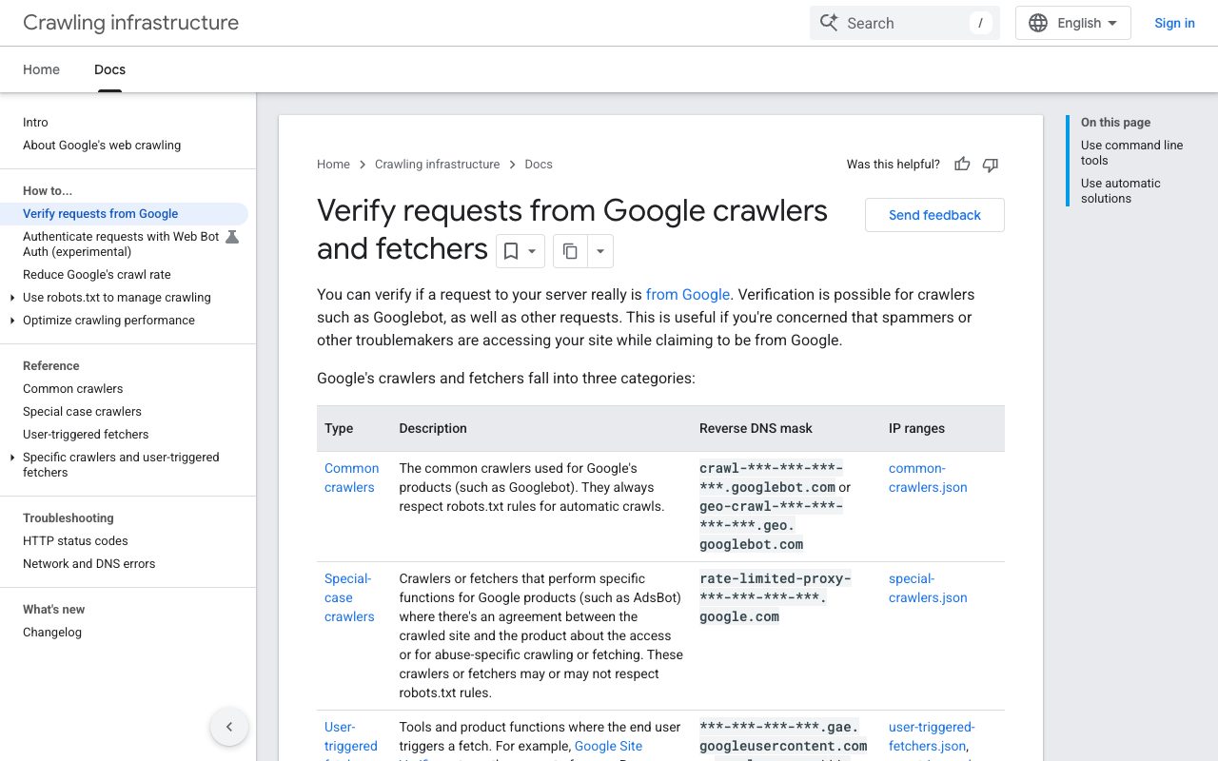Follow the 'from Google' link in paragraph
Viewport: 1218px width, 761px height.
pyautogui.click(x=688, y=295)
